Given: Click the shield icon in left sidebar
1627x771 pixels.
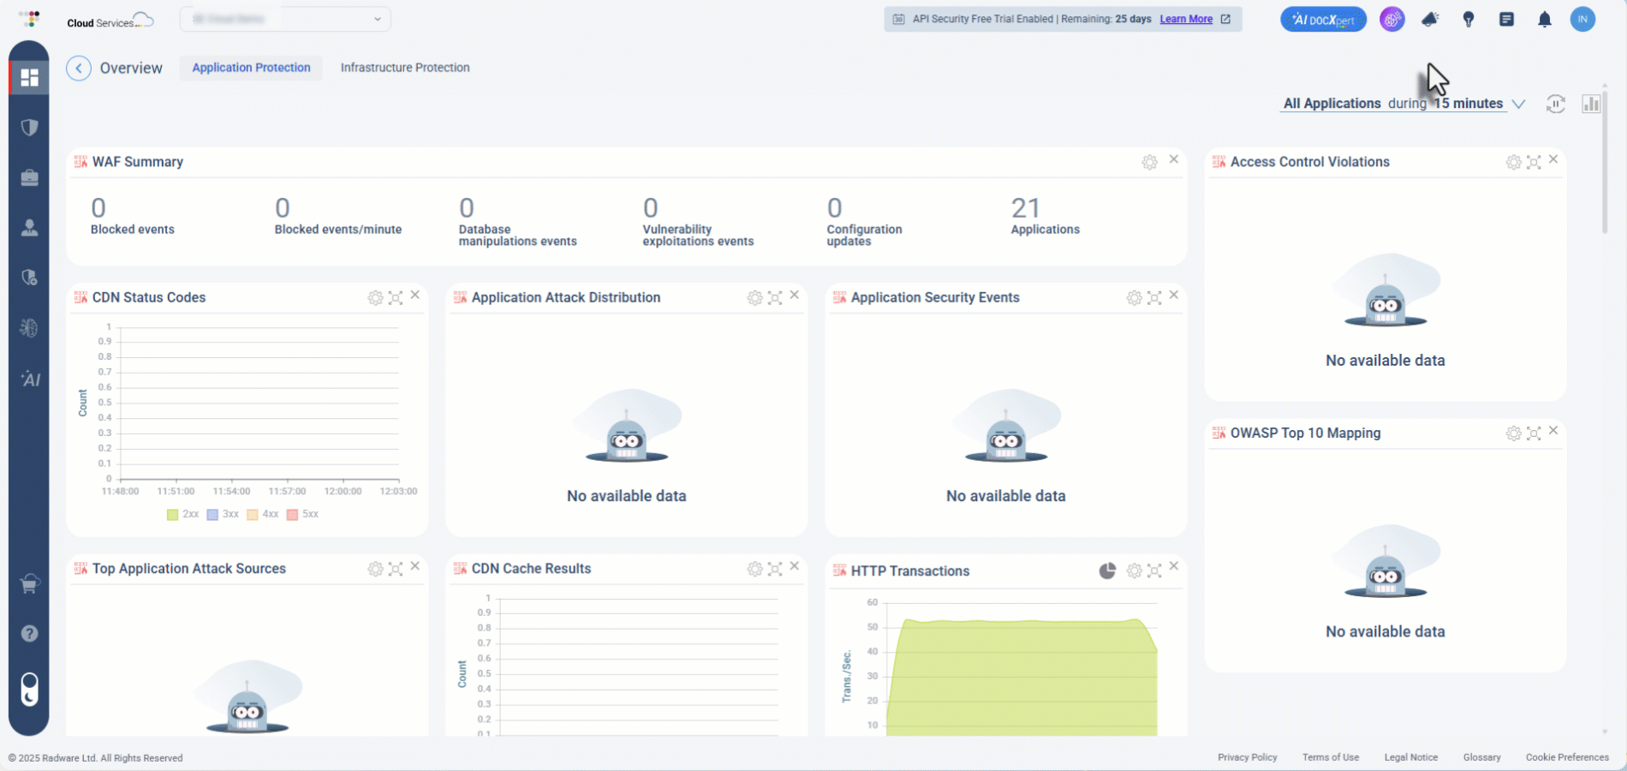Looking at the screenshot, I should (x=29, y=128).
